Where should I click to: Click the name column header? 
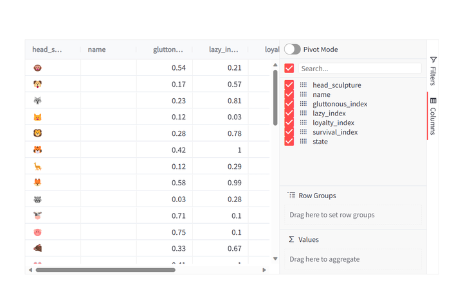click(96, 49)
